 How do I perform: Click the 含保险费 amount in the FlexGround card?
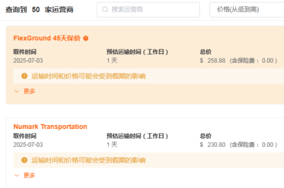tap(253, 61)
